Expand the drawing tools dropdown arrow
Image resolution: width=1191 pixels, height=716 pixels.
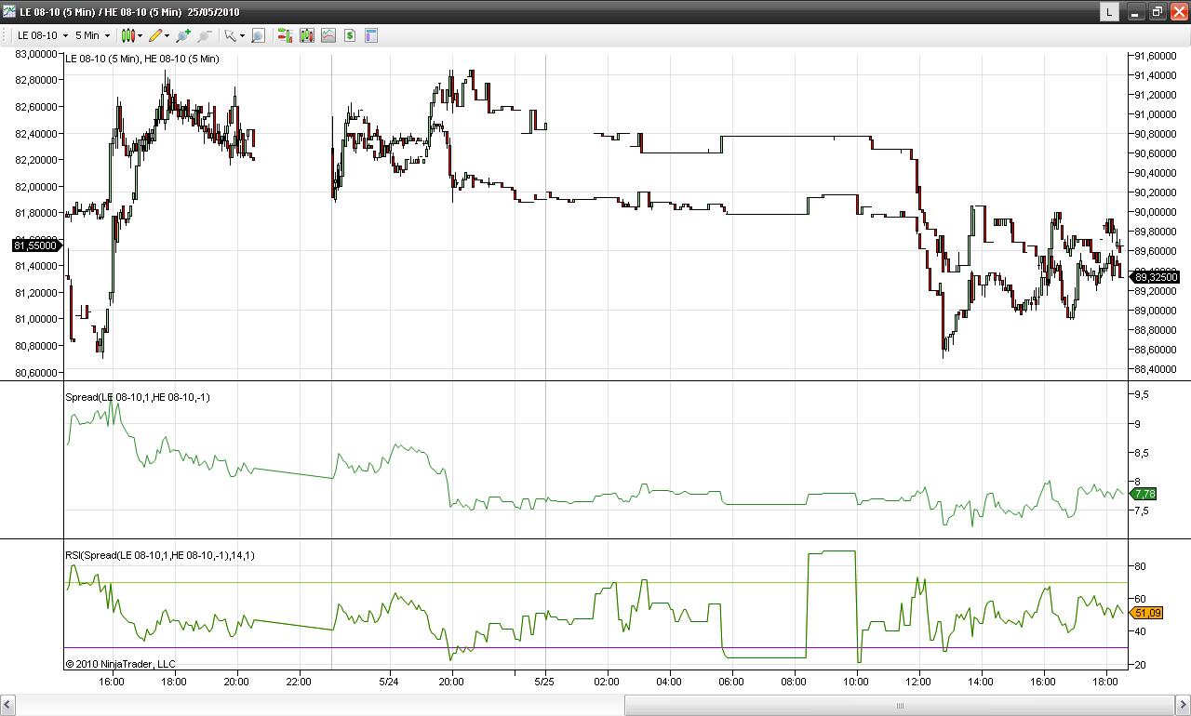[x=167, y=35]
